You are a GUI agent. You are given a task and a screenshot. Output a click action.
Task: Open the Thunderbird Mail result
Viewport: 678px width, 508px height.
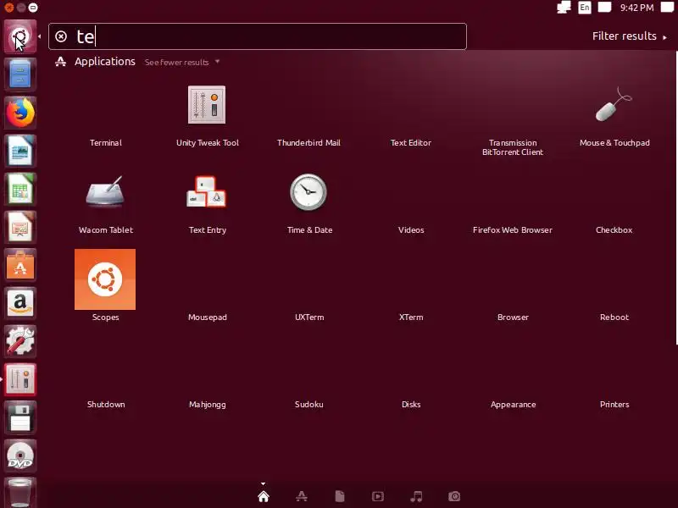coord(308,142)
